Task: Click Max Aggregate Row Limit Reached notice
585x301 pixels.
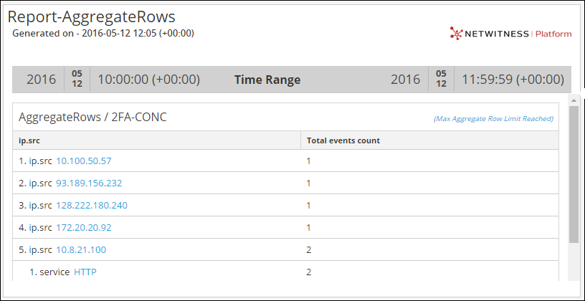Action: (493, 118)
